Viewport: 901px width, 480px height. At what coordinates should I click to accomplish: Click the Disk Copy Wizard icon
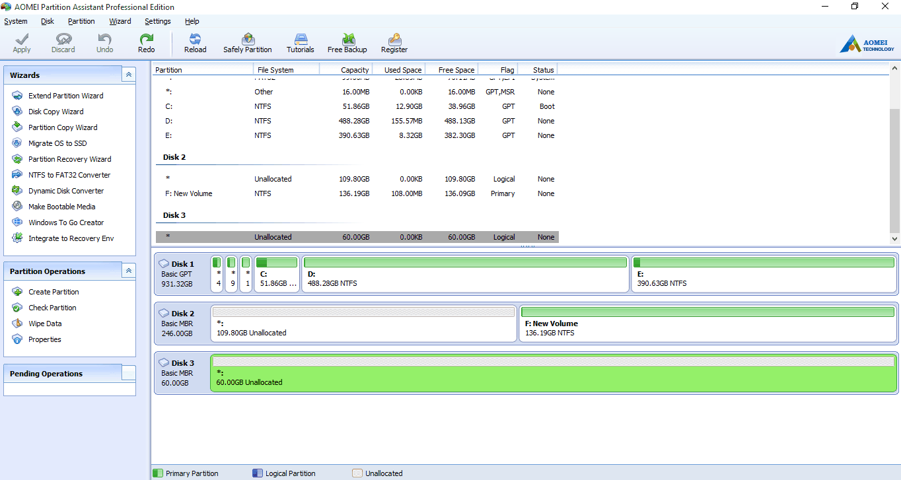point(17,112)
